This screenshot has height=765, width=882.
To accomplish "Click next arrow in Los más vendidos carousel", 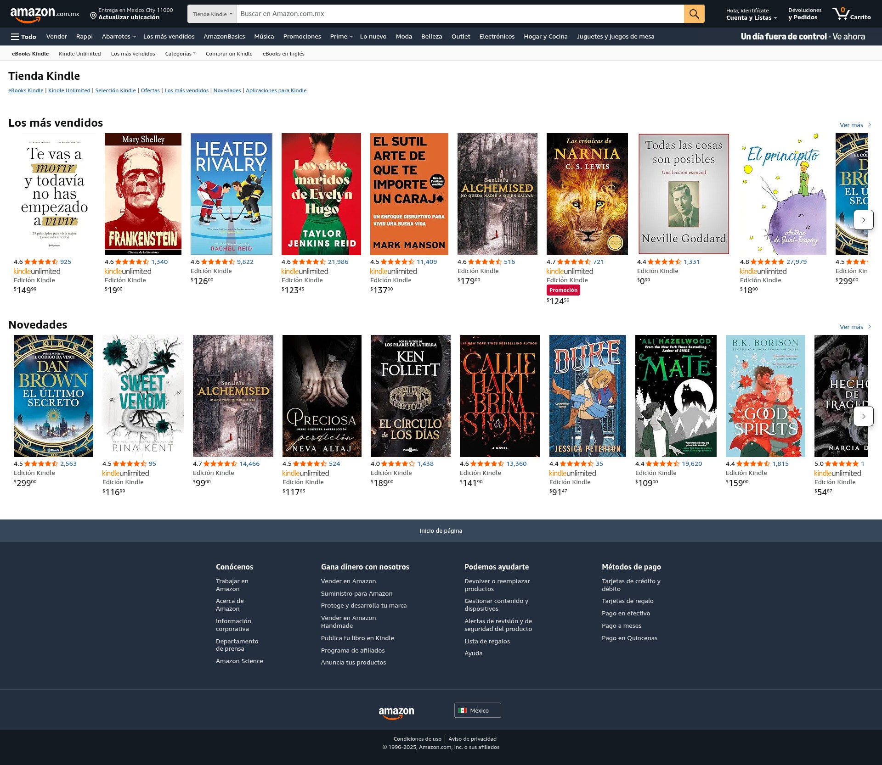I will (x=864, y=220).
